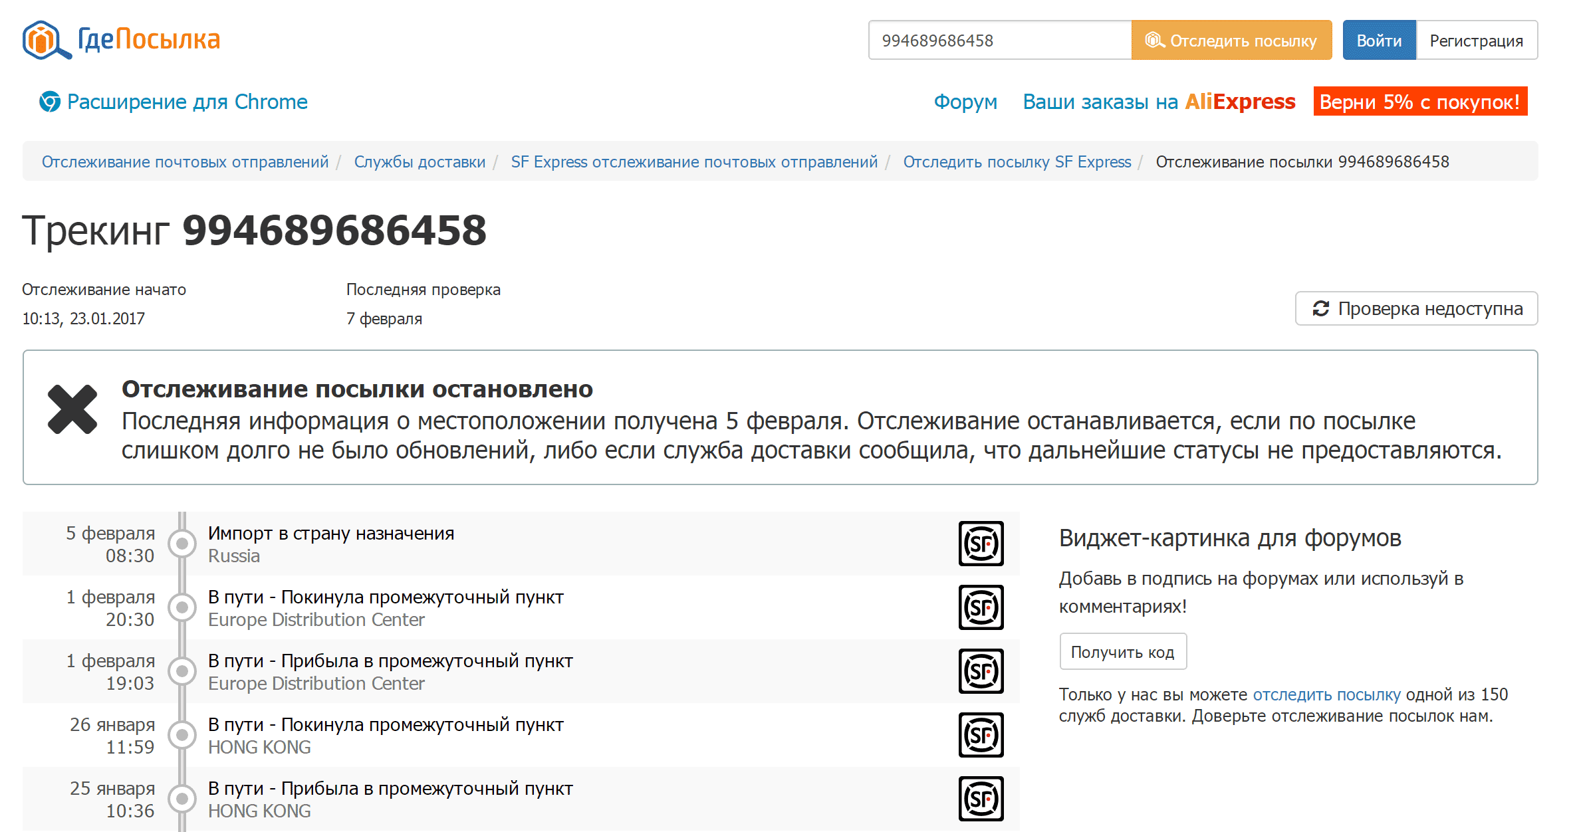Open the Форум link
1581x832 pixels.
pos(965,102)
